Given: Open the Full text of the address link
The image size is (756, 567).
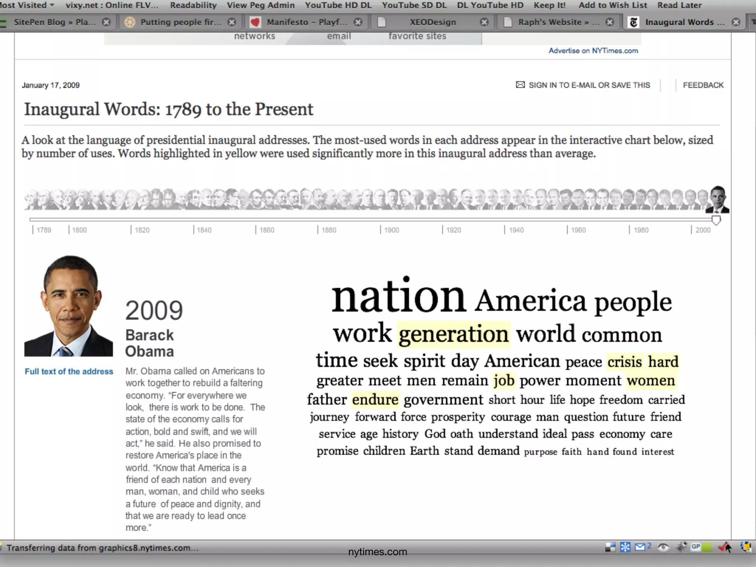Looking at the screenshot, I should 69,372.
